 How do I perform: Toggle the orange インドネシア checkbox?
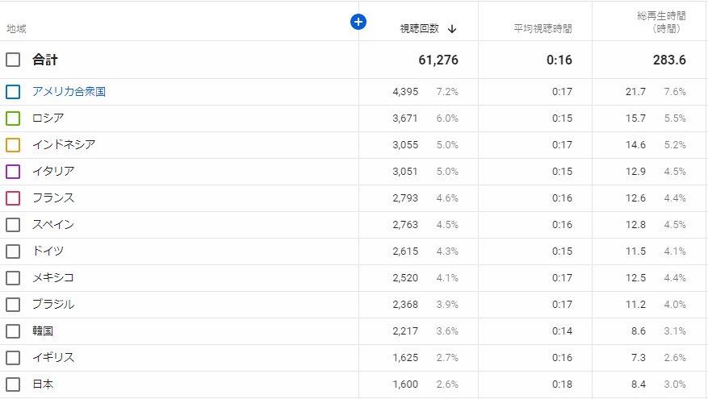pos(13,145)
